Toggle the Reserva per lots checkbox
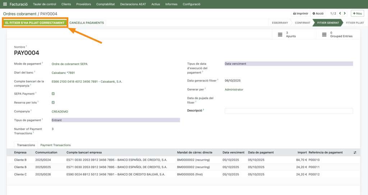The image size is (368, 195). (53, 102)
